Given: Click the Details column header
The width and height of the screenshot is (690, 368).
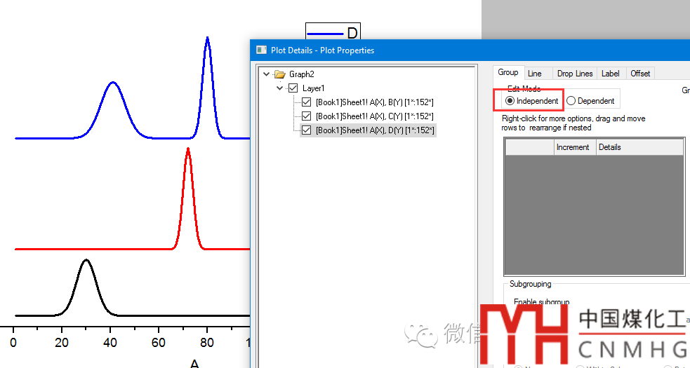Looking at the screenshot, I should pyautogui.click(x=609, y=147).
